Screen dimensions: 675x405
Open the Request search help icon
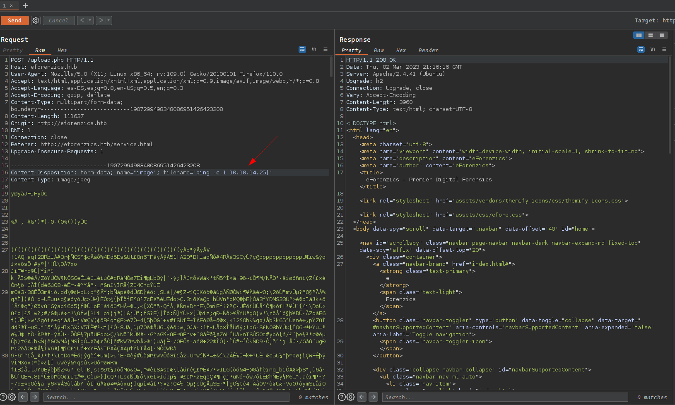click(x=3, y=397)
